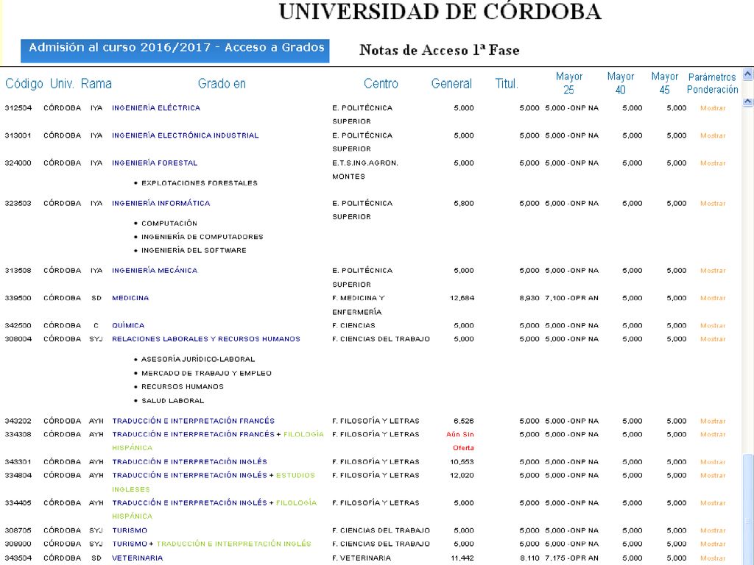The height and width of the screenshot is (565, 754).
Task: Click Mostrar for Química row
Action: point(713,325)
